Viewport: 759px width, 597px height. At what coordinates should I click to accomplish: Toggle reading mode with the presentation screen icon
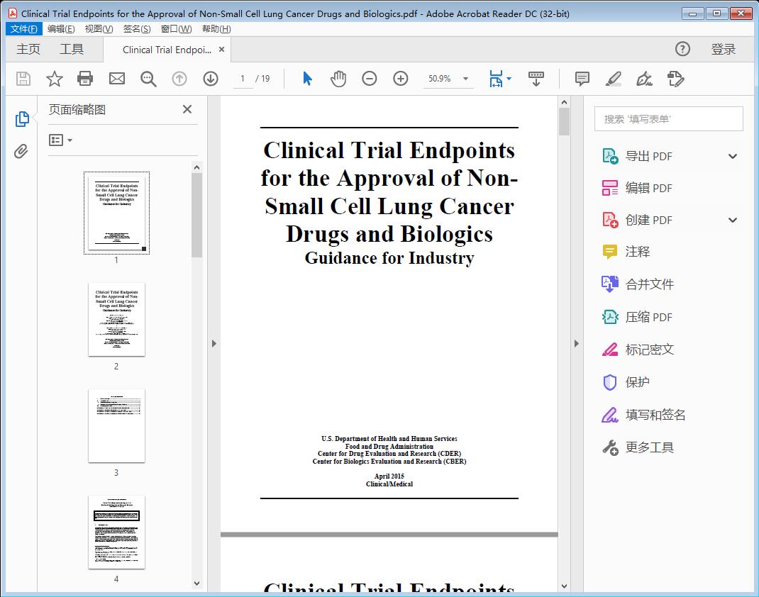click(536, 79)
